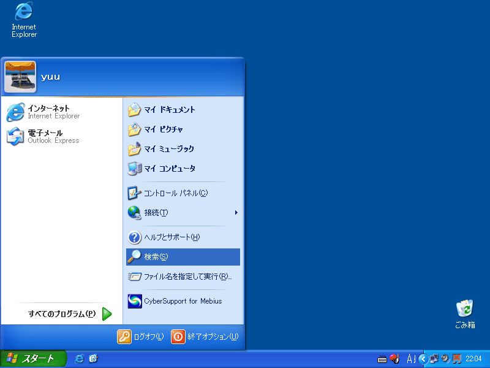
Task: Click the ログオフ button
Action: tap(141, 337)
